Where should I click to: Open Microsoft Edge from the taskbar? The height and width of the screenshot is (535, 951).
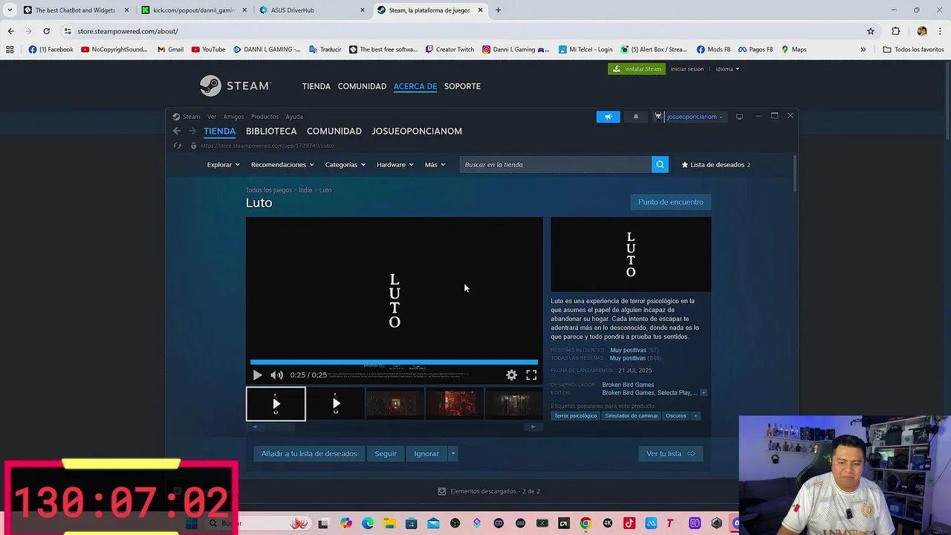pos(368,524)
